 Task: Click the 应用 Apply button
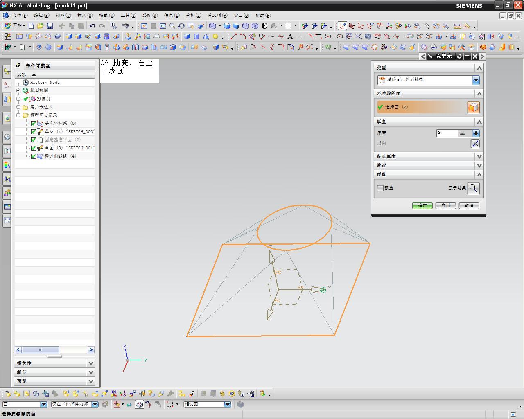tap(445, 205)
